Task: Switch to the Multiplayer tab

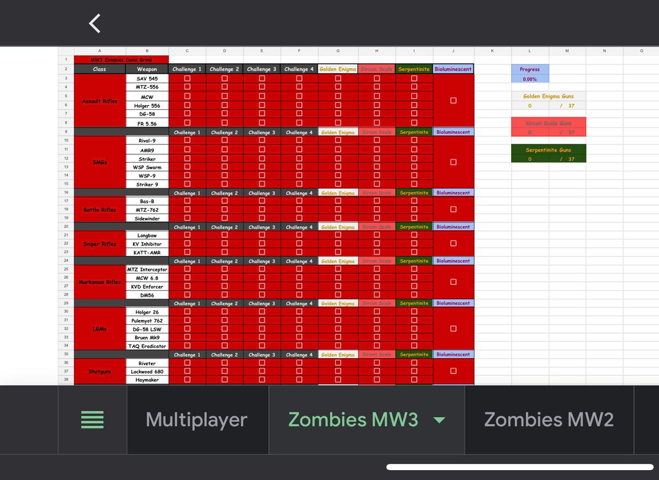Action: pos(197,419)
